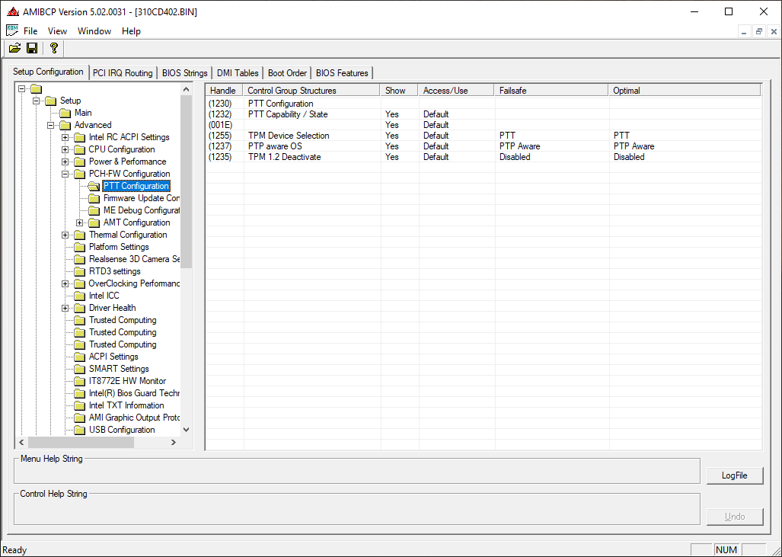This screenshot has height=557, width=782.
Task: Click the SMART Settings folder icon
Action: 80,370
